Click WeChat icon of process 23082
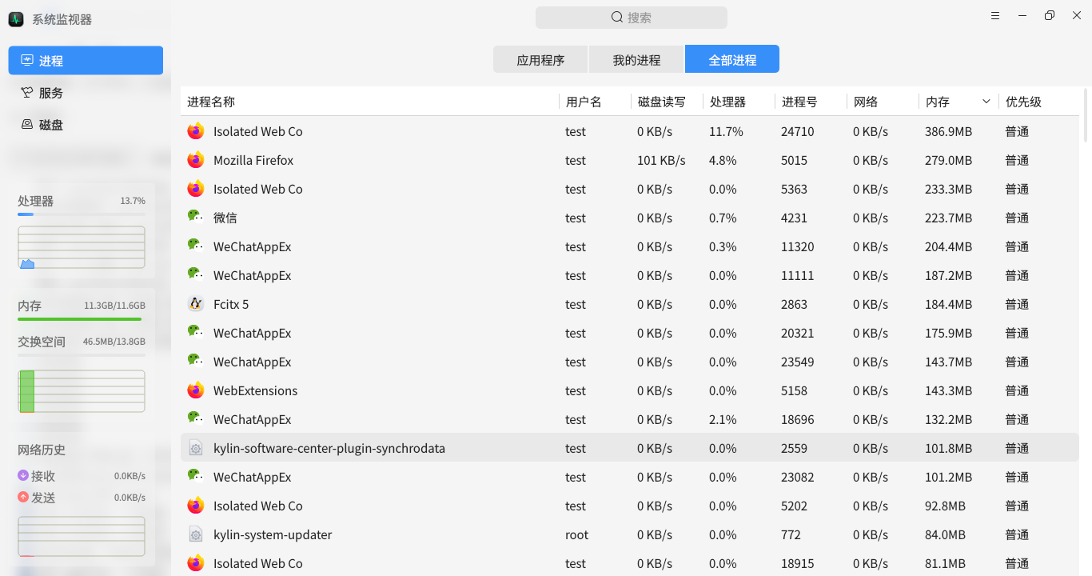The height and width of the screenshot is (576, 1092). pos(196,477)
